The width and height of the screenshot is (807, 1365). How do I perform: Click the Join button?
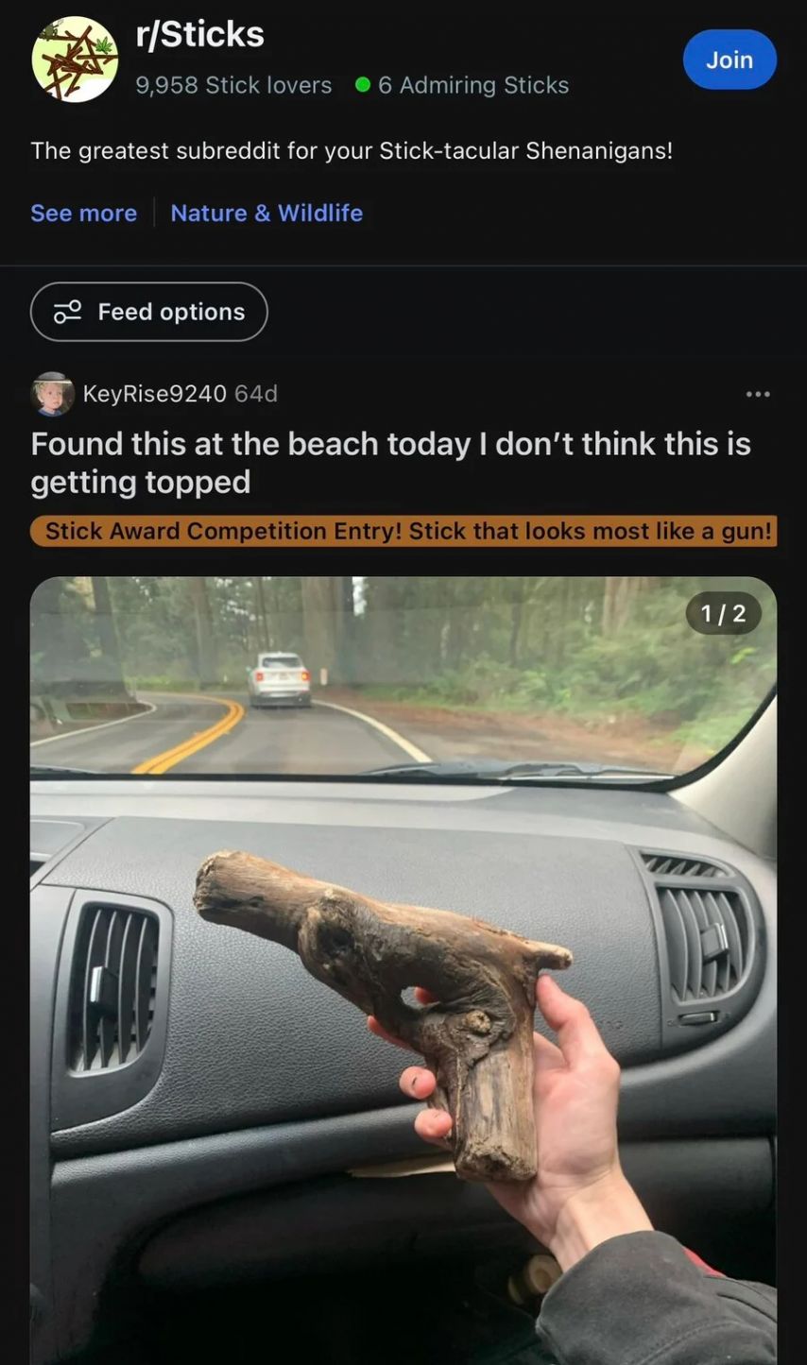tap(730, 60)
